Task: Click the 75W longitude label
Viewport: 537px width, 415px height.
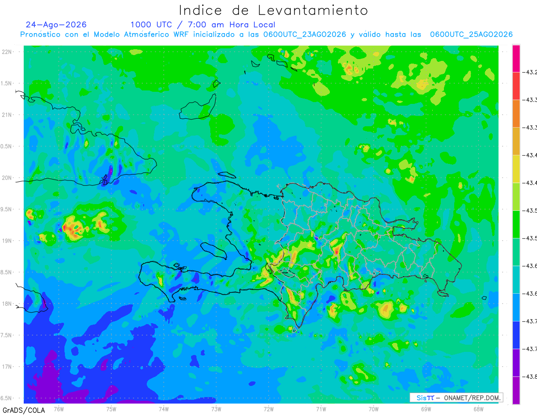Action: [x=111, y=408]
